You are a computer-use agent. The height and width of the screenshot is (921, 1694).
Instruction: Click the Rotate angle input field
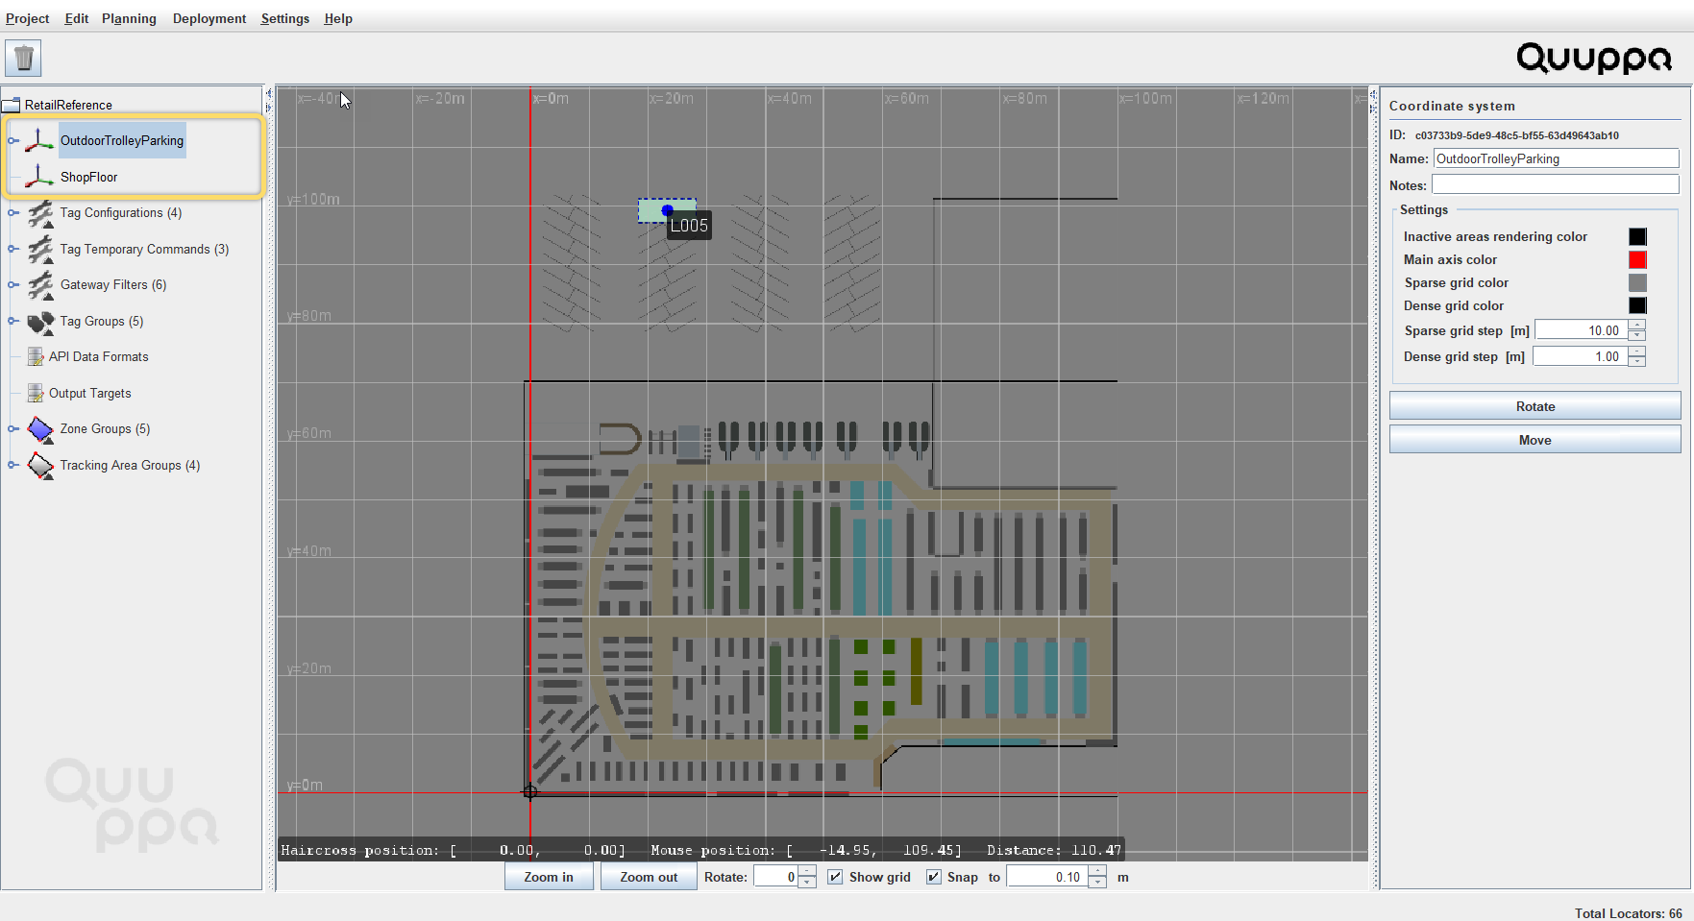point(776,877)
